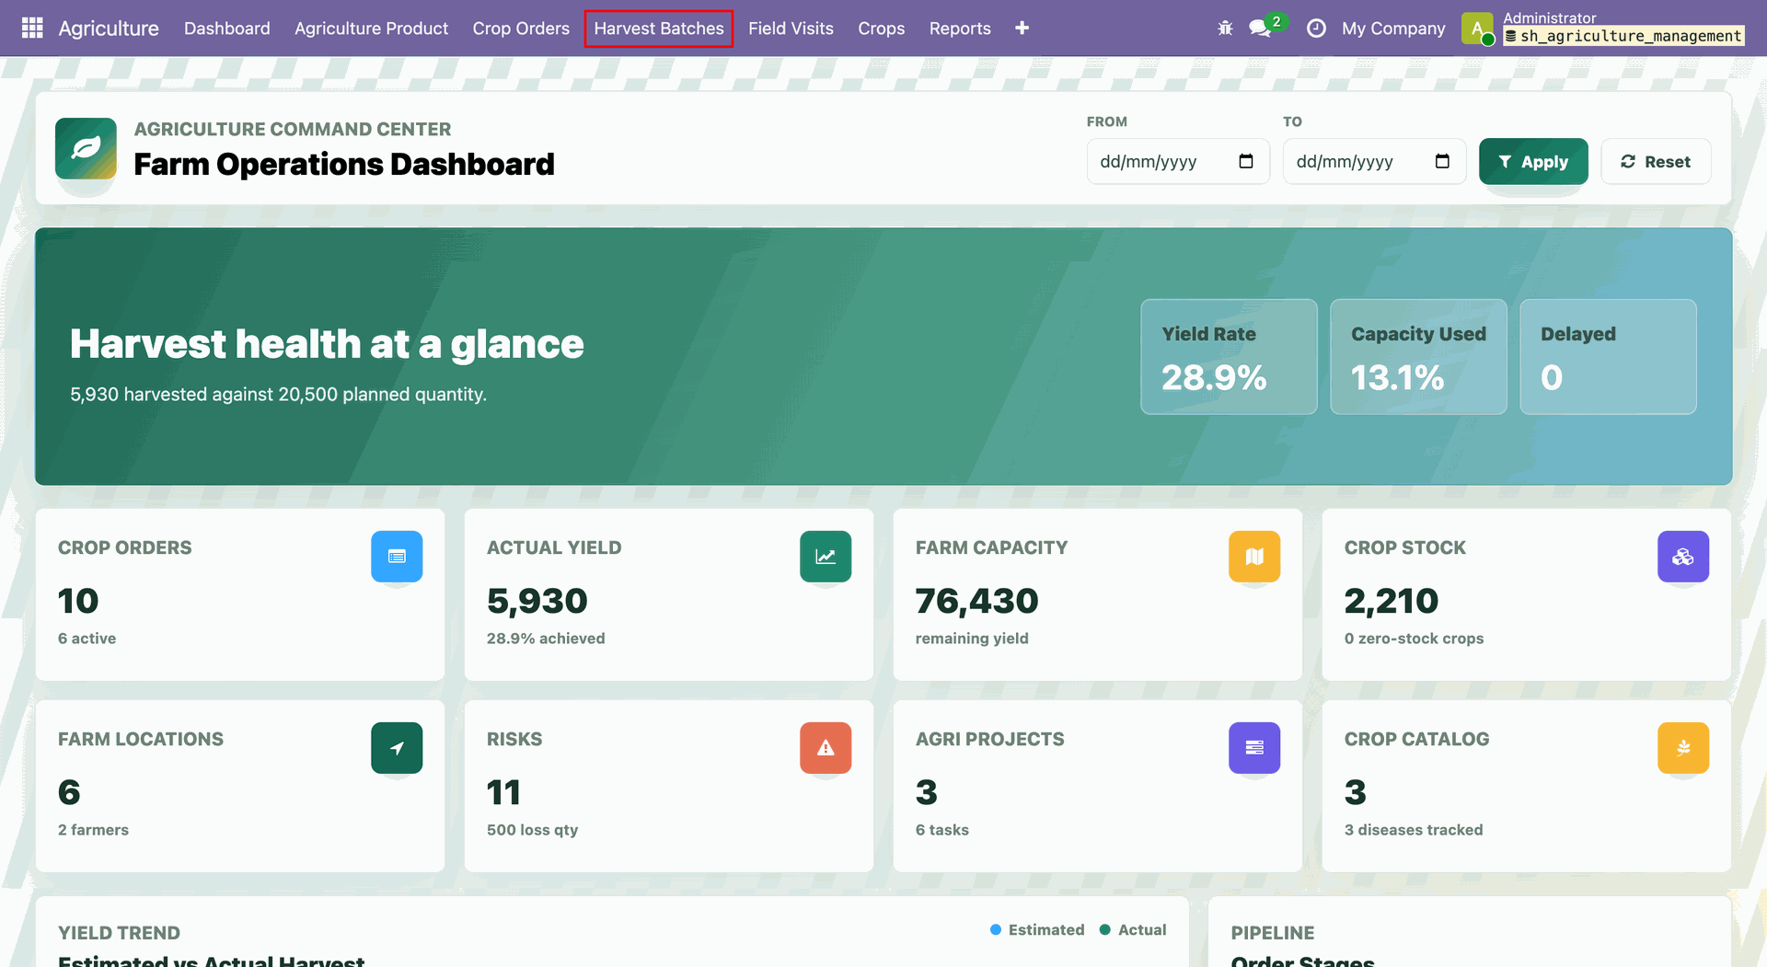Toggle the Estimated legend item
This screenshot has width=1767, height=967.
click(x=1037, y=930)
